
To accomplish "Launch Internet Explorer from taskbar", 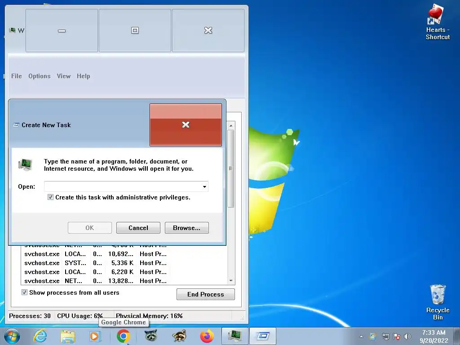I will 40,336.
